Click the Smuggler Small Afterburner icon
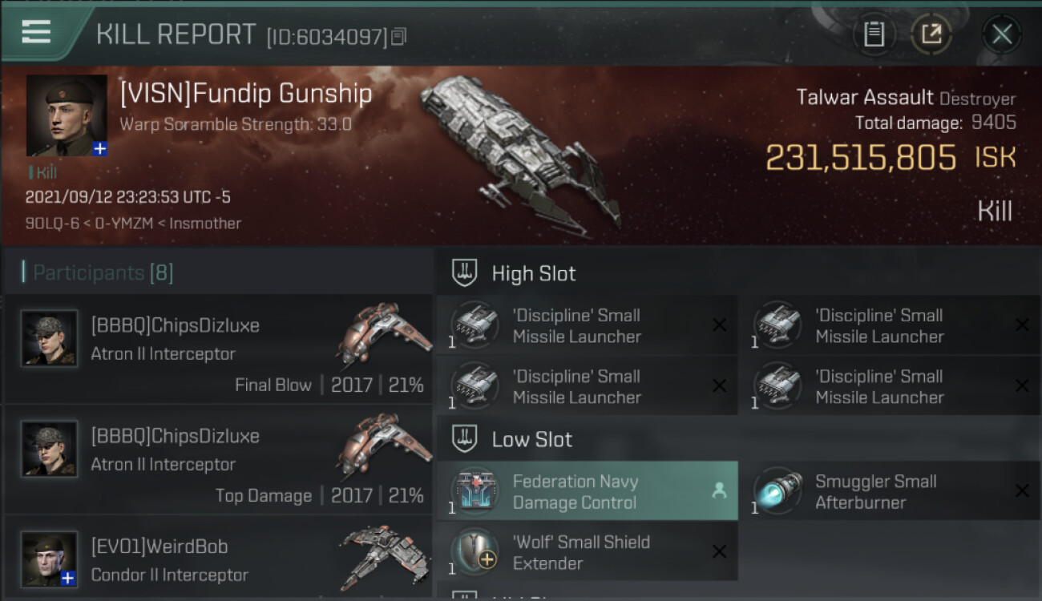 click(777, 491)
